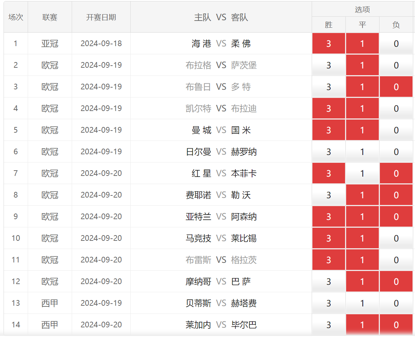Choose loss option 0 for 曼城 VS 国米
This screenshot has height=338, width=415.
[396, 130]
